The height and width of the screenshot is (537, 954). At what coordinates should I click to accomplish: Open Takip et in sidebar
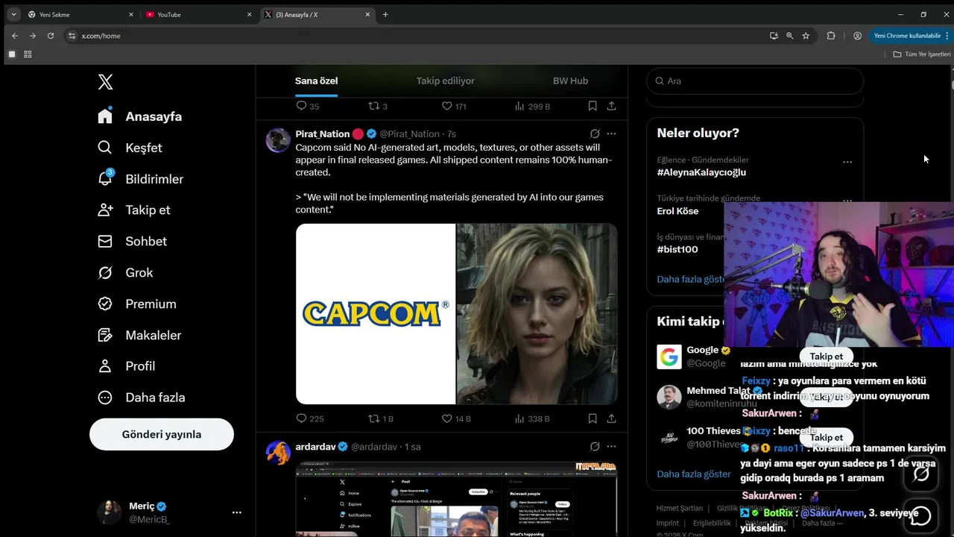[x=134, y=210]
